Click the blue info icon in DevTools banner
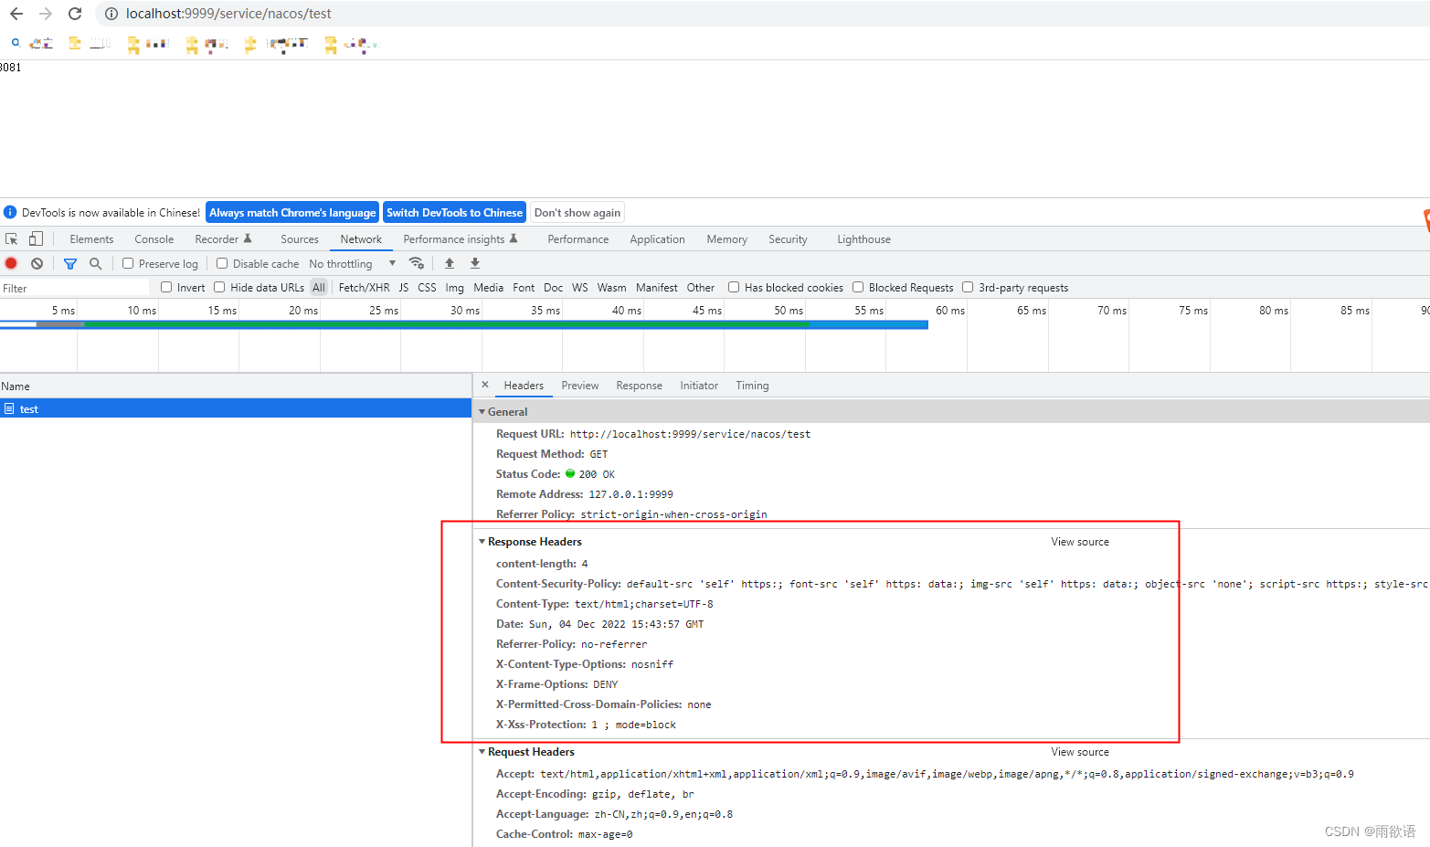The image size is (1430, 847). click(x=10, y=212)
